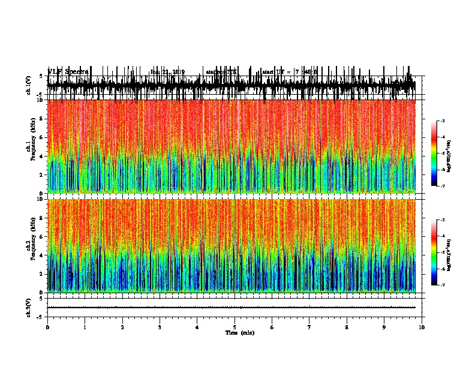475x367 pixels.
Task: Click the flat ch.3 voltage trace line
Action: tap(232, 308)
